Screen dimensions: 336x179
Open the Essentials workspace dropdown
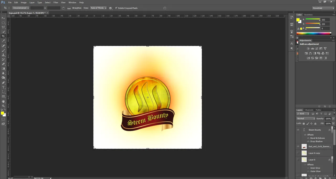click(323, 8)
